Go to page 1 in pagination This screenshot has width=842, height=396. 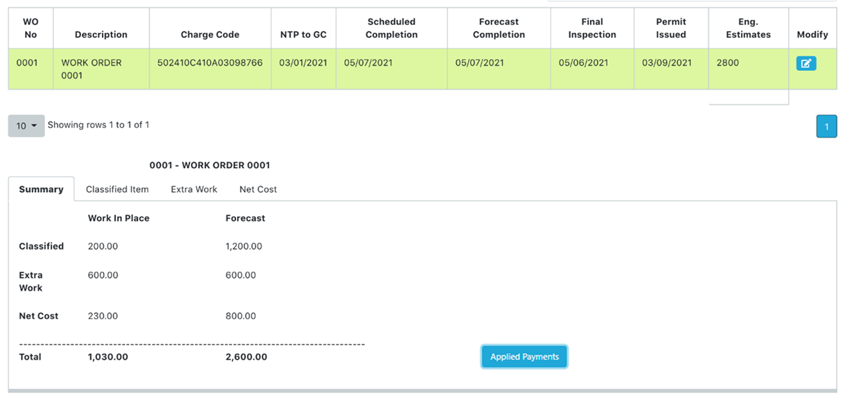tap(827, 126)
